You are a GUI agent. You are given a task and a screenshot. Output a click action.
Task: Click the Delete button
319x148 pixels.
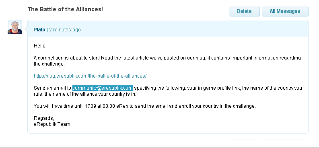coord(244,11)
